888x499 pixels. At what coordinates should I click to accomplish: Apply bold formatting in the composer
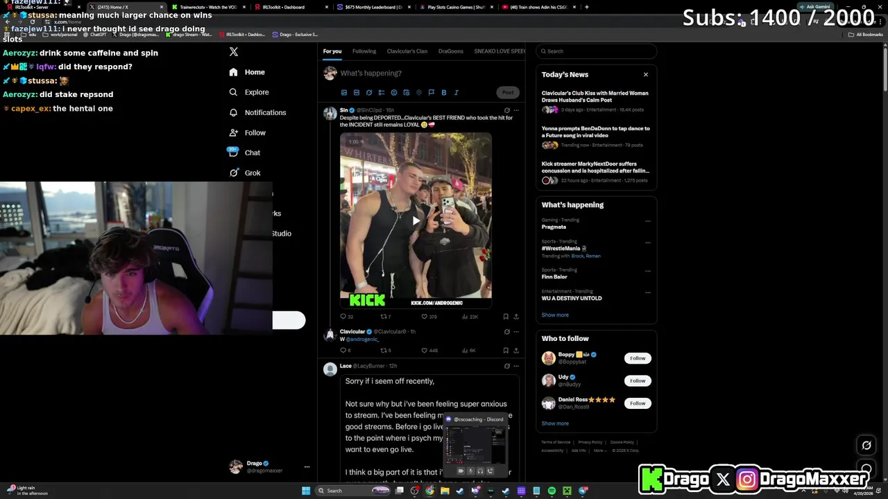(x=444, y=92)
